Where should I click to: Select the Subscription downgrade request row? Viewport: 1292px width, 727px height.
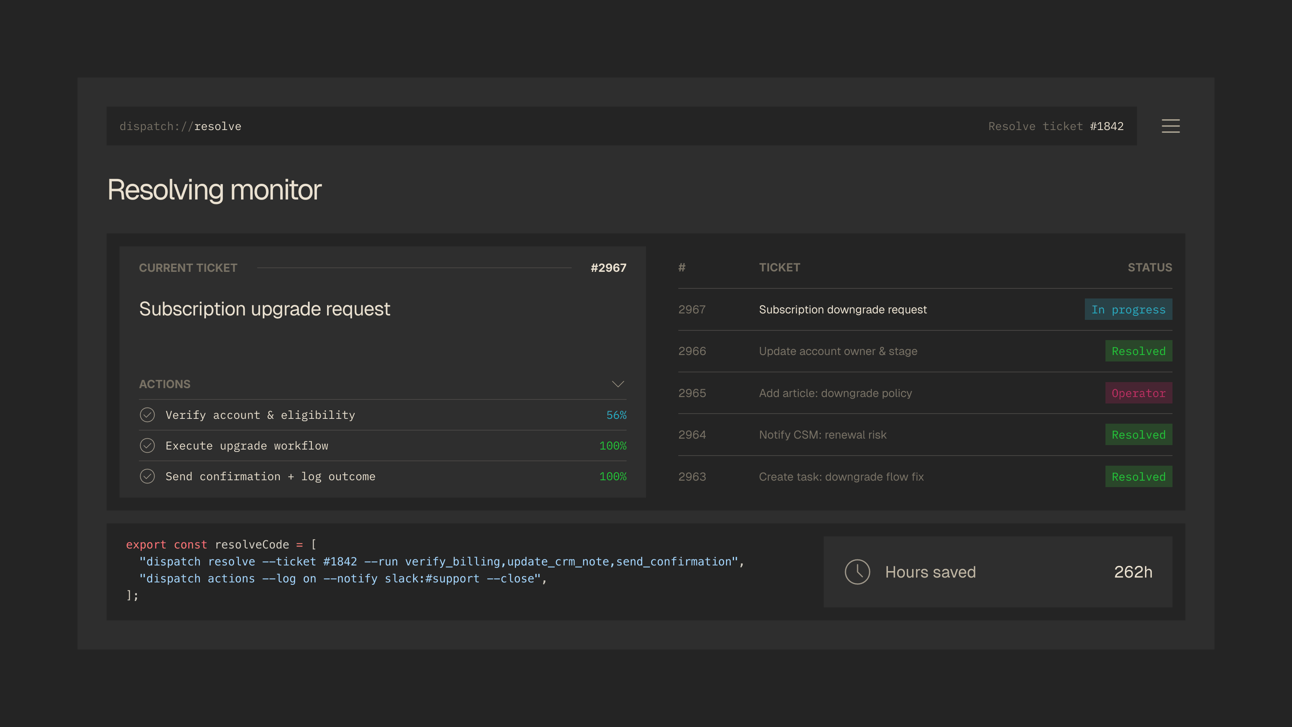point(843,309)
